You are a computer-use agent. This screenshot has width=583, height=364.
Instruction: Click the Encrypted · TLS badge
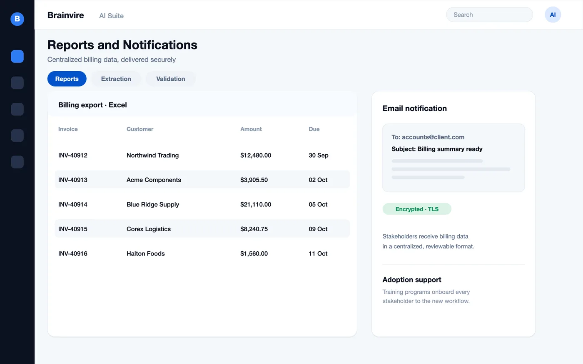417,209
